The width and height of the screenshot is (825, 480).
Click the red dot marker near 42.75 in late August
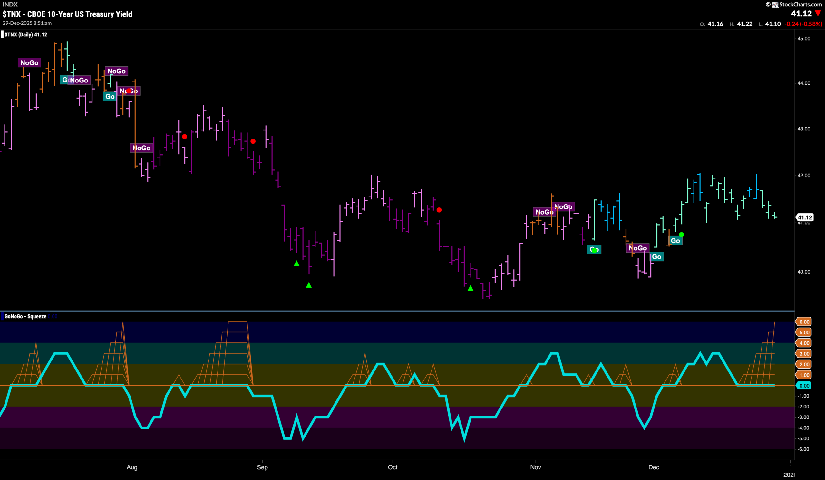click(253, 141)
